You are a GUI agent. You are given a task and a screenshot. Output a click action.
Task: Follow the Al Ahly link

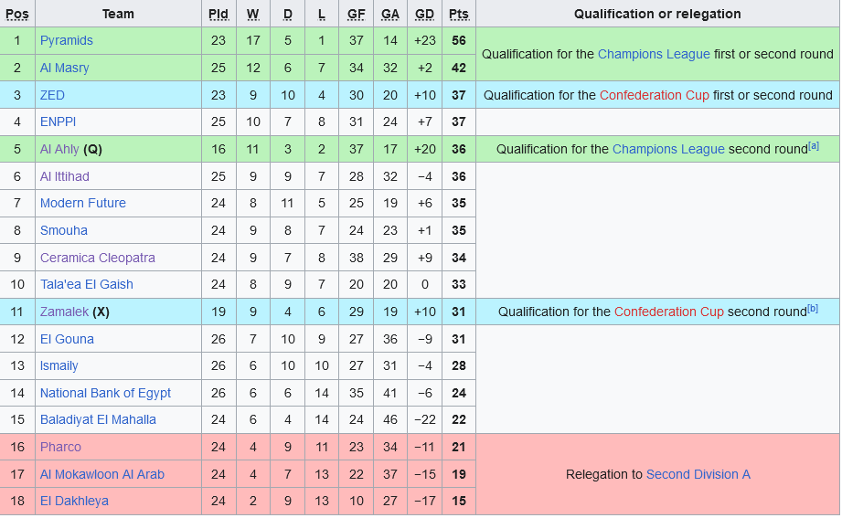tap(59, 150)
